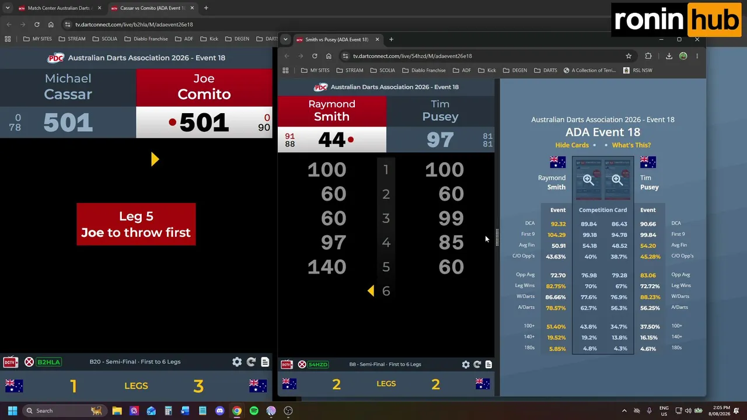Screen dimensions: 747x420
Task: Zoom Tim Pusey's competition card thumbnail
Action: click(617, 180)
